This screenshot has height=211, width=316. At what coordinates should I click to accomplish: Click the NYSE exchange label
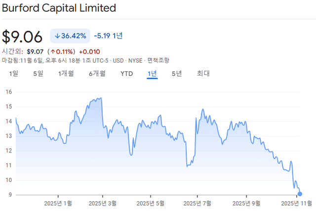point(135,60)
